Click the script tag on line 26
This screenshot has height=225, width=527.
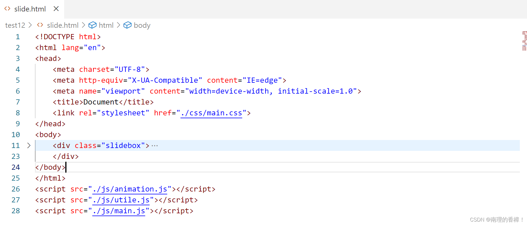point(125,189)
